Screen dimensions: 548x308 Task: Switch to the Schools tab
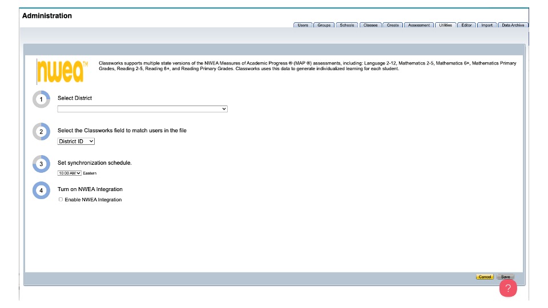pyautogui.click(x=346, y=25)
